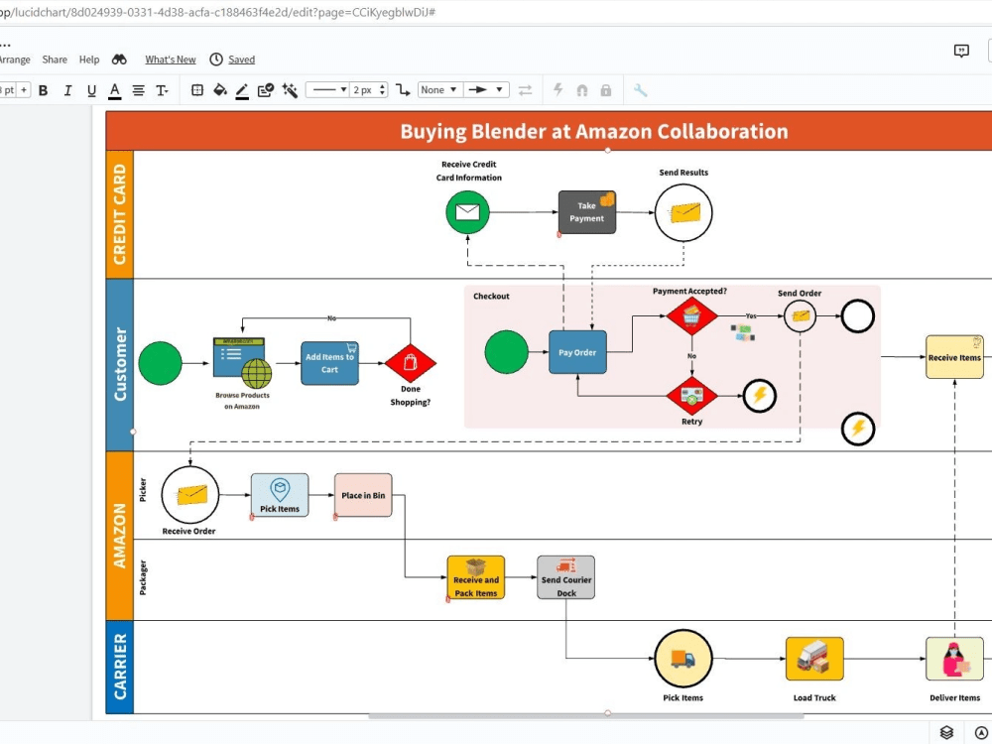Click the lightning quick-actions icon
Screen dimensions: 992x744
click(x=558, y=89)
